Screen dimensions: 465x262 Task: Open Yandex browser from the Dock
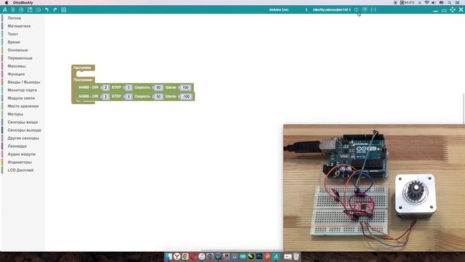tap(177, 256)
